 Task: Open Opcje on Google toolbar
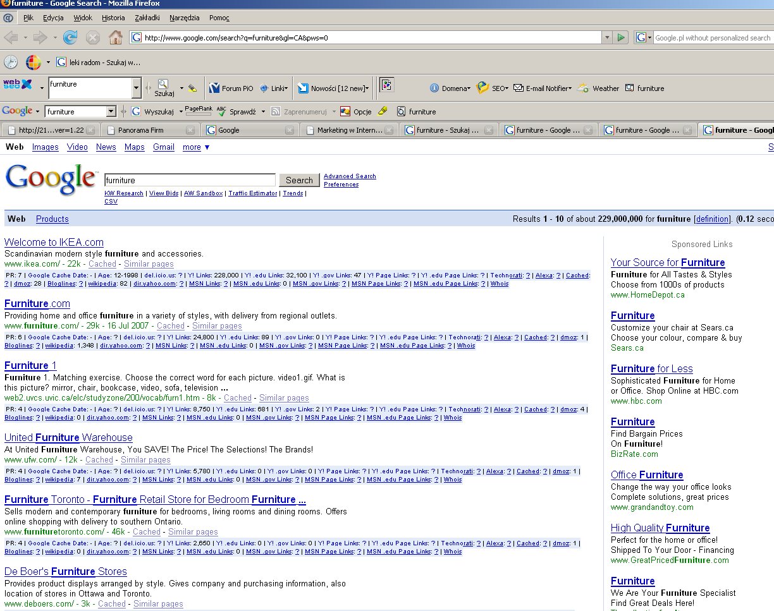click(x=355, y=112)
